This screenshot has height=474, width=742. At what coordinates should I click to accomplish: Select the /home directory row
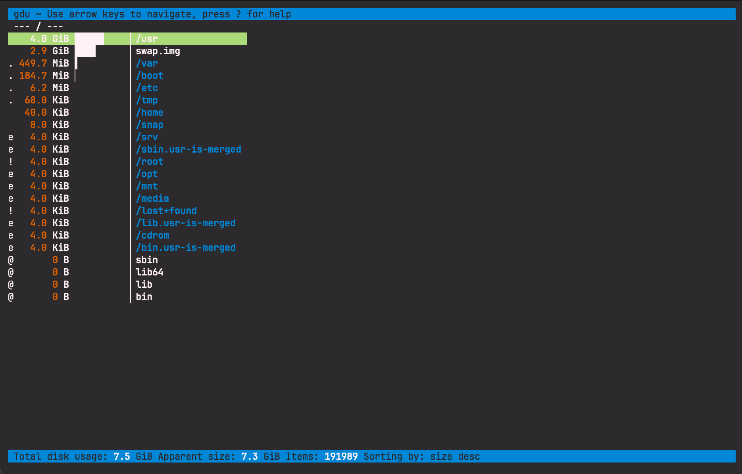(x=150, y=112)
